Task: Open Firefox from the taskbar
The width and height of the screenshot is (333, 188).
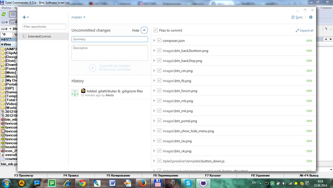Action: pos(142,183)
